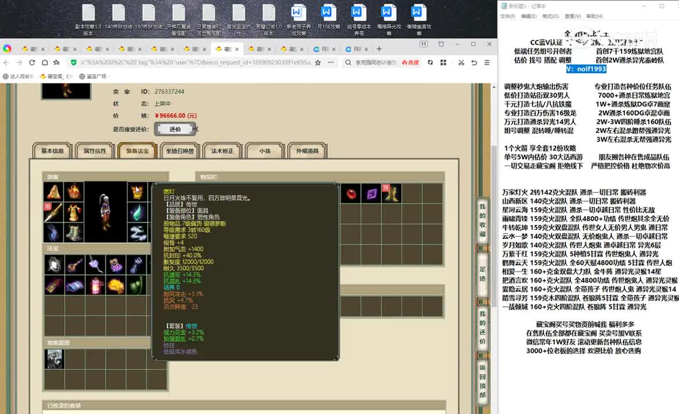This screenshot has width=679, height=414.
Task: Switch to the 法术修正 tab
Action: [x=222, y=151]
